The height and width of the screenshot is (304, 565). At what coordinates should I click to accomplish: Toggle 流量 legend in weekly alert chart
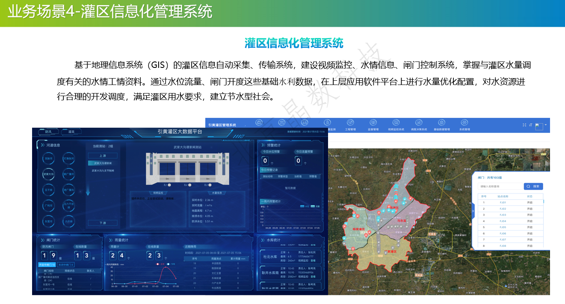pos(316,206)
